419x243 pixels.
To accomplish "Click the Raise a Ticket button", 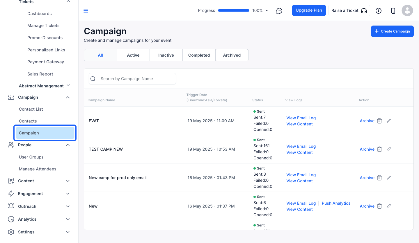I will click(x=349, y=10).
